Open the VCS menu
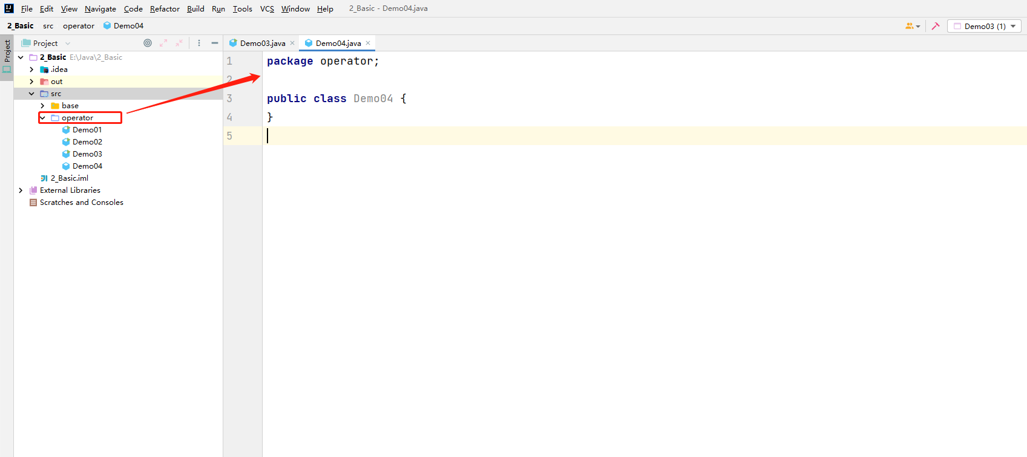The image size is (1027, 457). point(267,8)
